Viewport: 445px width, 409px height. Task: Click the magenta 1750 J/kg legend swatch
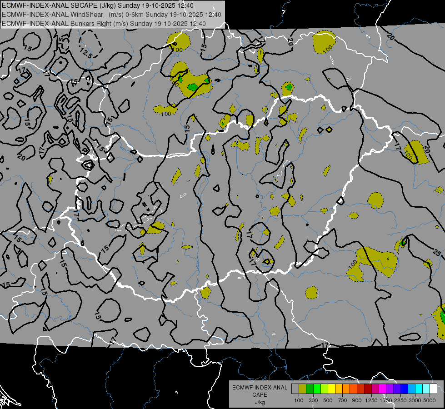[x=382, y=389]
